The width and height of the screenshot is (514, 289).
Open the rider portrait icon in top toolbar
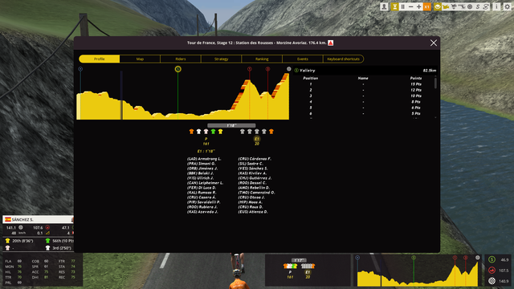tap(384, 6)
